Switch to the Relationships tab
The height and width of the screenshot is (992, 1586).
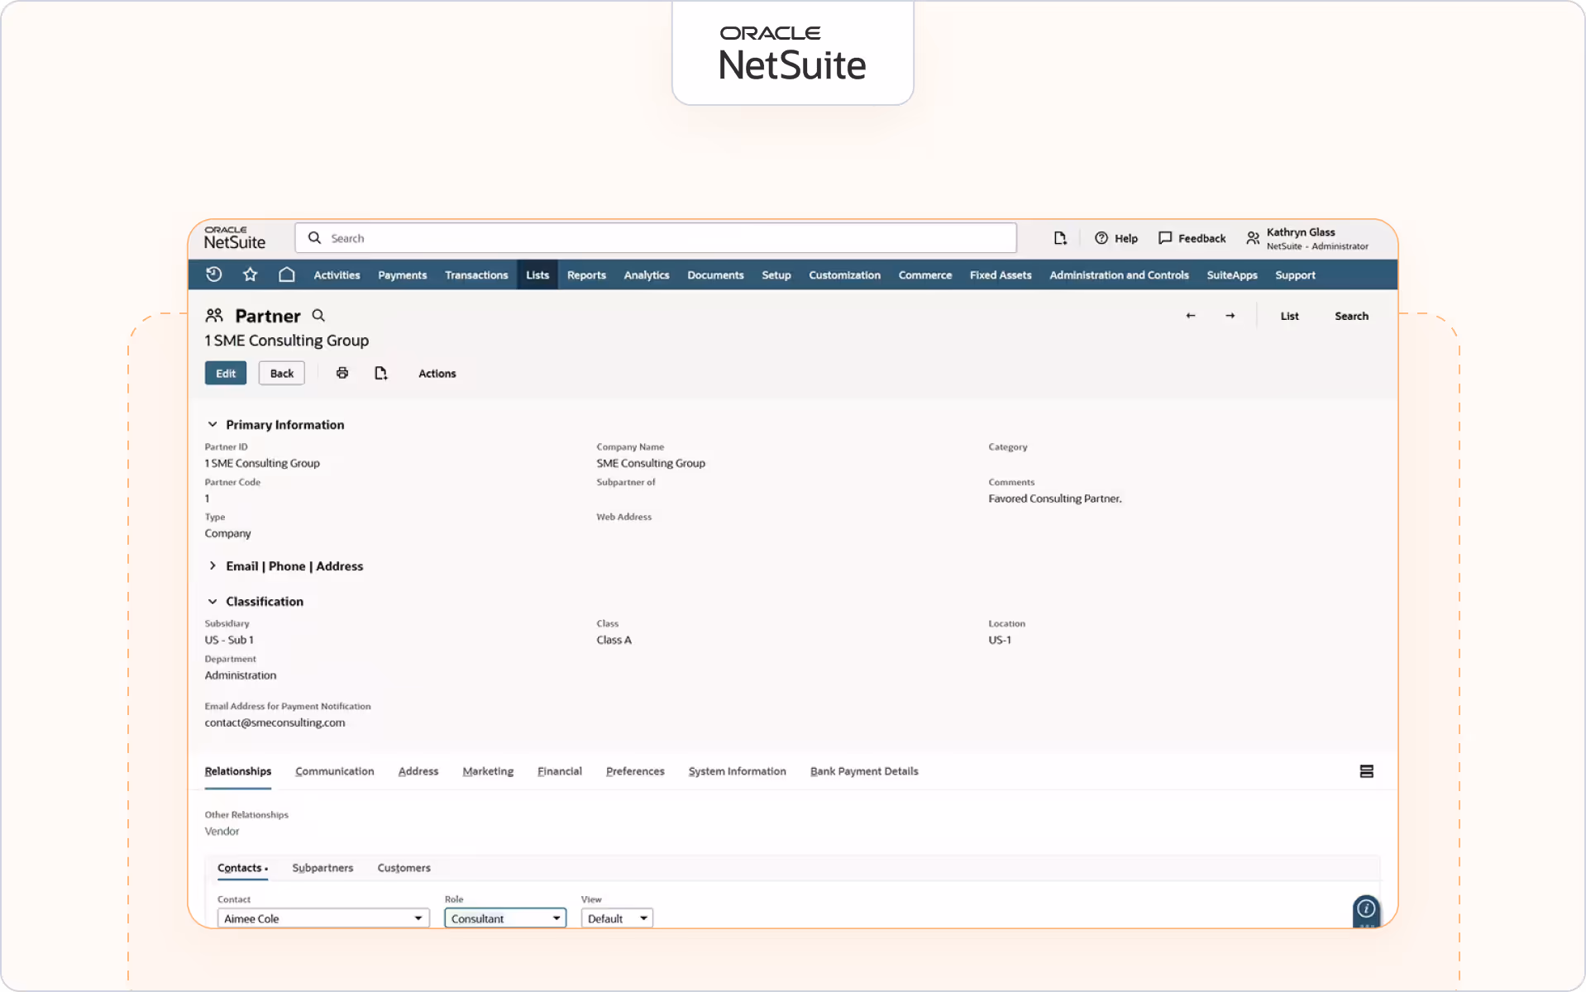click(x=238, y=771)
